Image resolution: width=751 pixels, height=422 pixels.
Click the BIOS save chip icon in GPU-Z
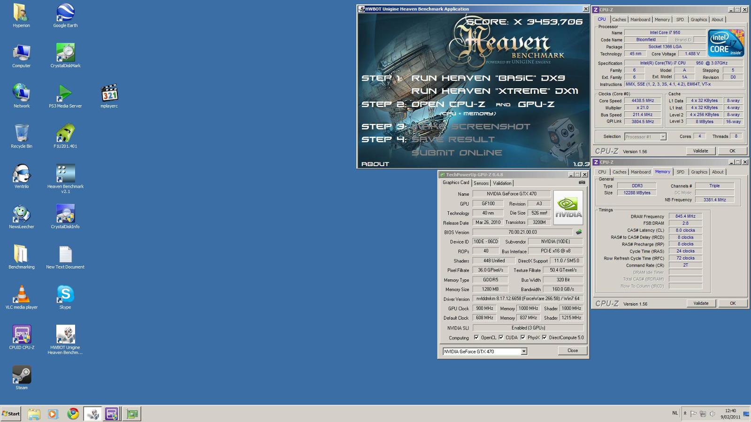(x=579, y=232)
